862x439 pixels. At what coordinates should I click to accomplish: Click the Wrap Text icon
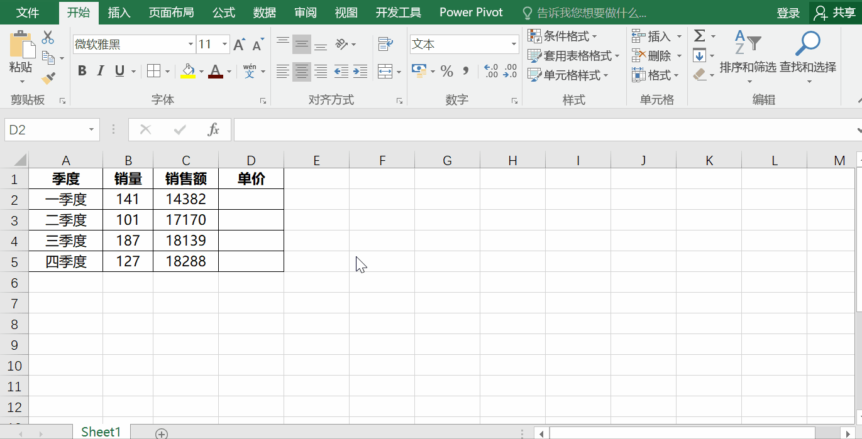point(385,44)
